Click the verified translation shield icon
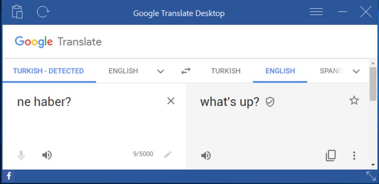This screenshot has width=379, height=184. click(270, 102)
